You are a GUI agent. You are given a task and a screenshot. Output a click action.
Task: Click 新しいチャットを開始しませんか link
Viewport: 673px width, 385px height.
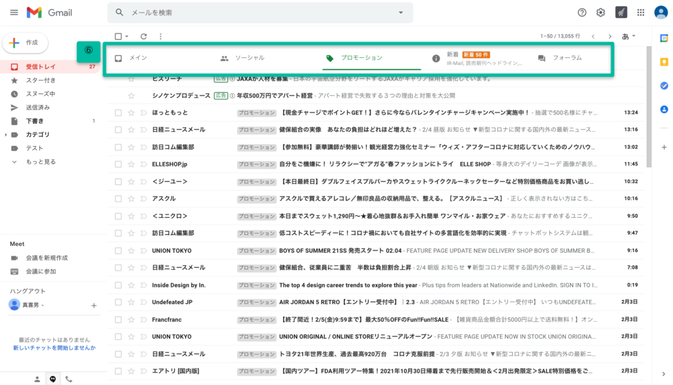(54, 347)
